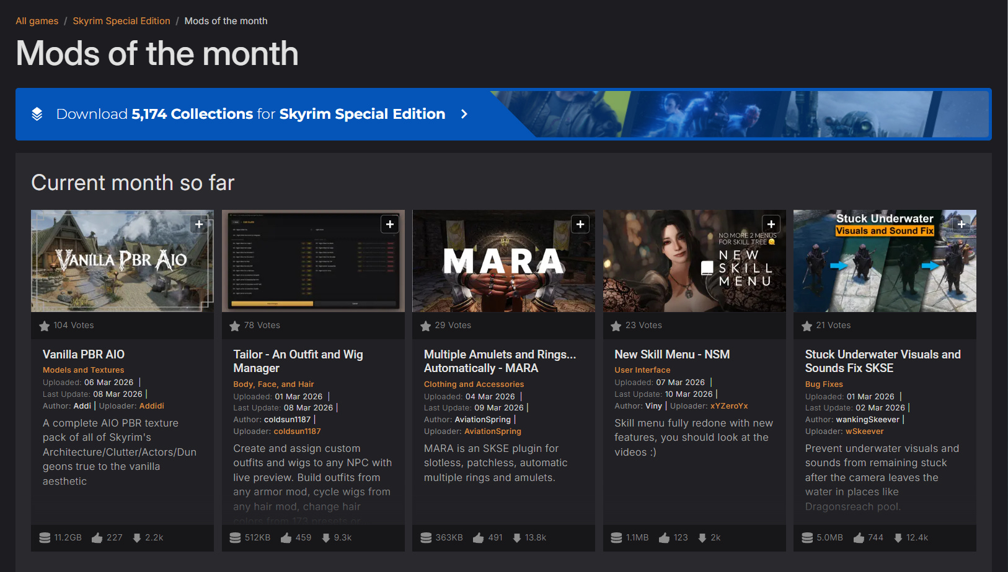Open uploader AviationSpring profile link
Image resolution: width=1008 pixels, height=572 pixels.
(493, 431)
